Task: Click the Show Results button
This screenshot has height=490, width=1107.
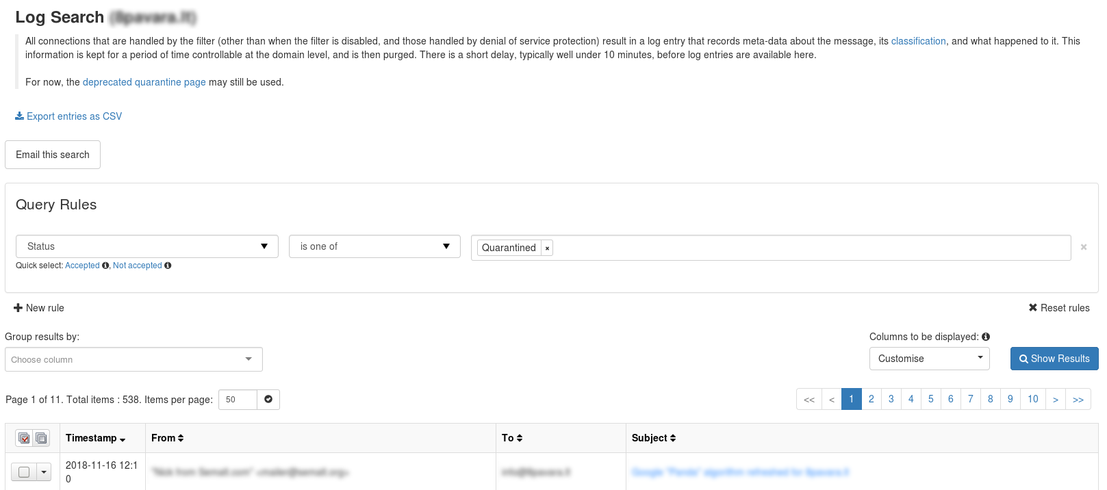Action: tap(1054, 359)
